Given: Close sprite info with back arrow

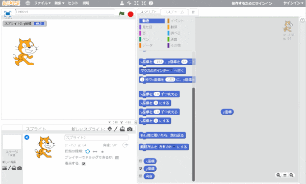Looking at the screenshot, I should coord(27,138).
